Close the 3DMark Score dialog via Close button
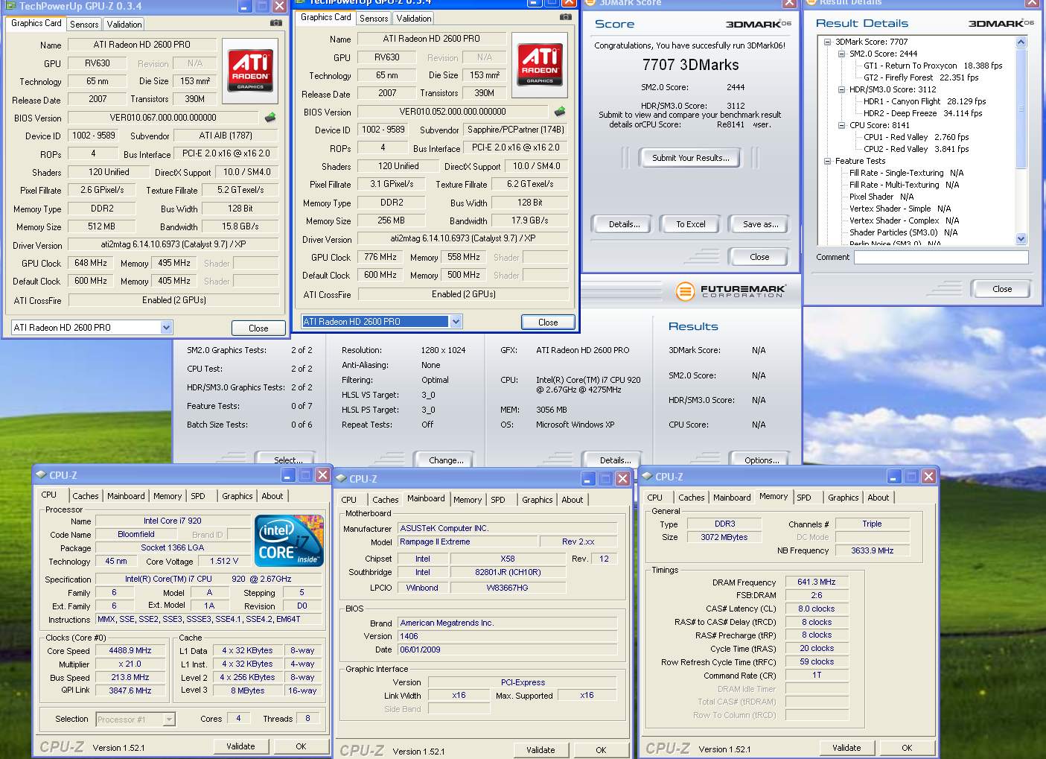The width and height of the screenshot is (1046, 759). click(x=759, y=257)
